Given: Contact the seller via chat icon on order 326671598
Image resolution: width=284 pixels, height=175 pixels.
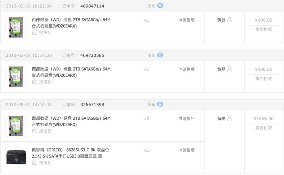Looking at the screenshot, I should (x=160, y=105).
